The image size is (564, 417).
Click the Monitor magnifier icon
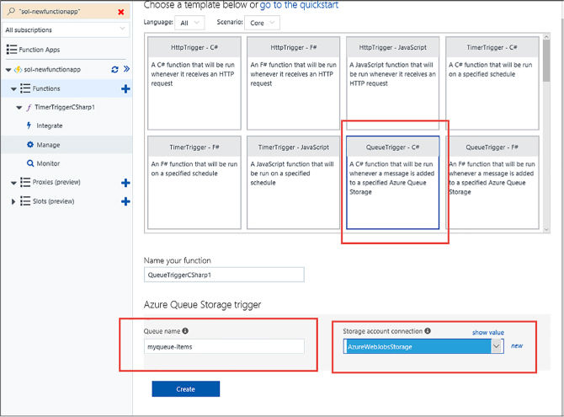[x=30, y=163]
